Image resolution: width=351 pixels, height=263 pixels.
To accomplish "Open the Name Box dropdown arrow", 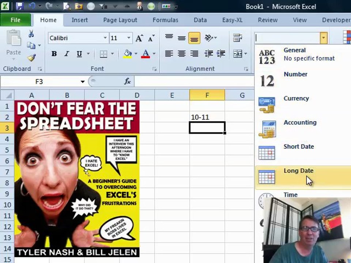I will tap(83, 81).
